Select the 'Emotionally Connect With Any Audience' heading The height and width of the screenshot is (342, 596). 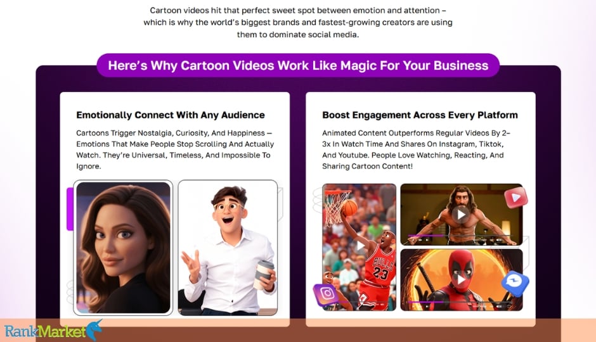click(171, 115)
